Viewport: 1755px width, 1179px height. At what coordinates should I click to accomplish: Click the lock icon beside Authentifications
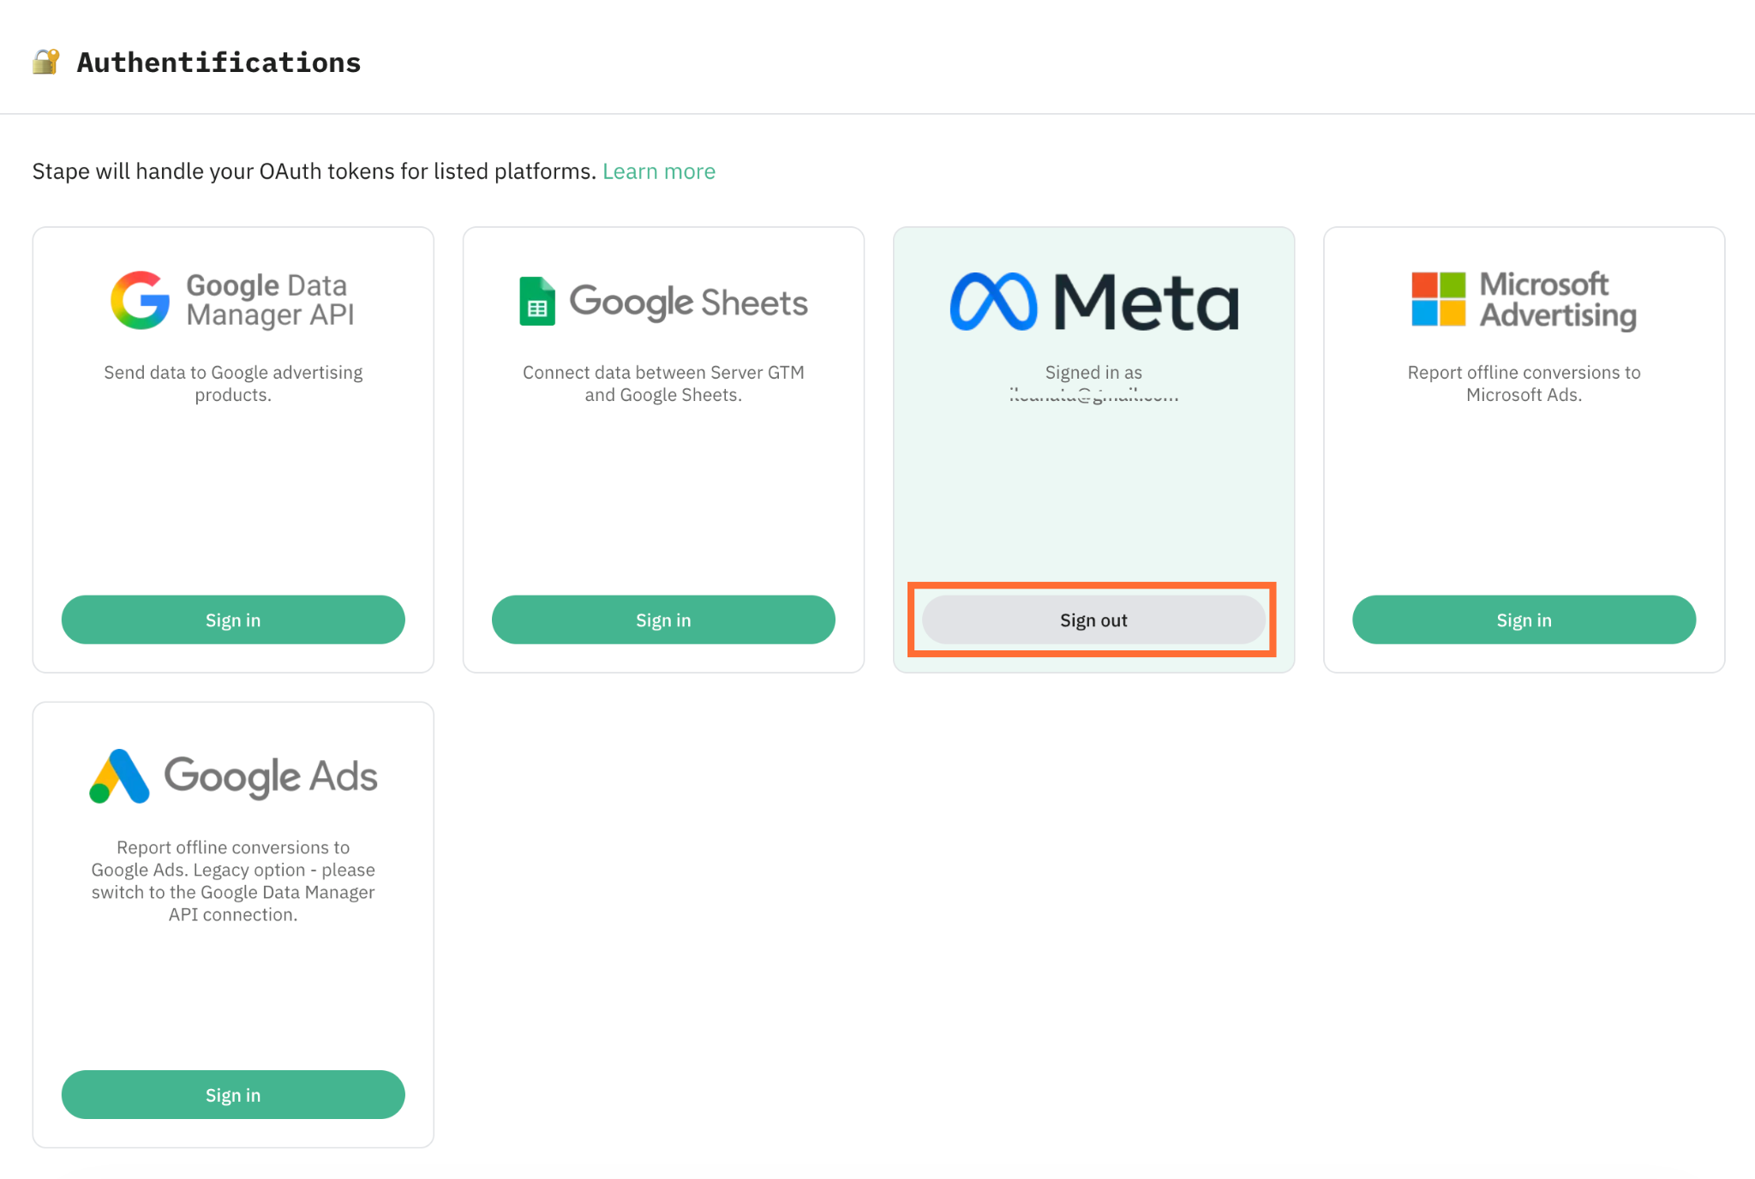[46, 62]
